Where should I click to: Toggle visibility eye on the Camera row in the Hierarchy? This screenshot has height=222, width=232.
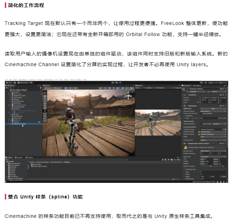[39, 122]
